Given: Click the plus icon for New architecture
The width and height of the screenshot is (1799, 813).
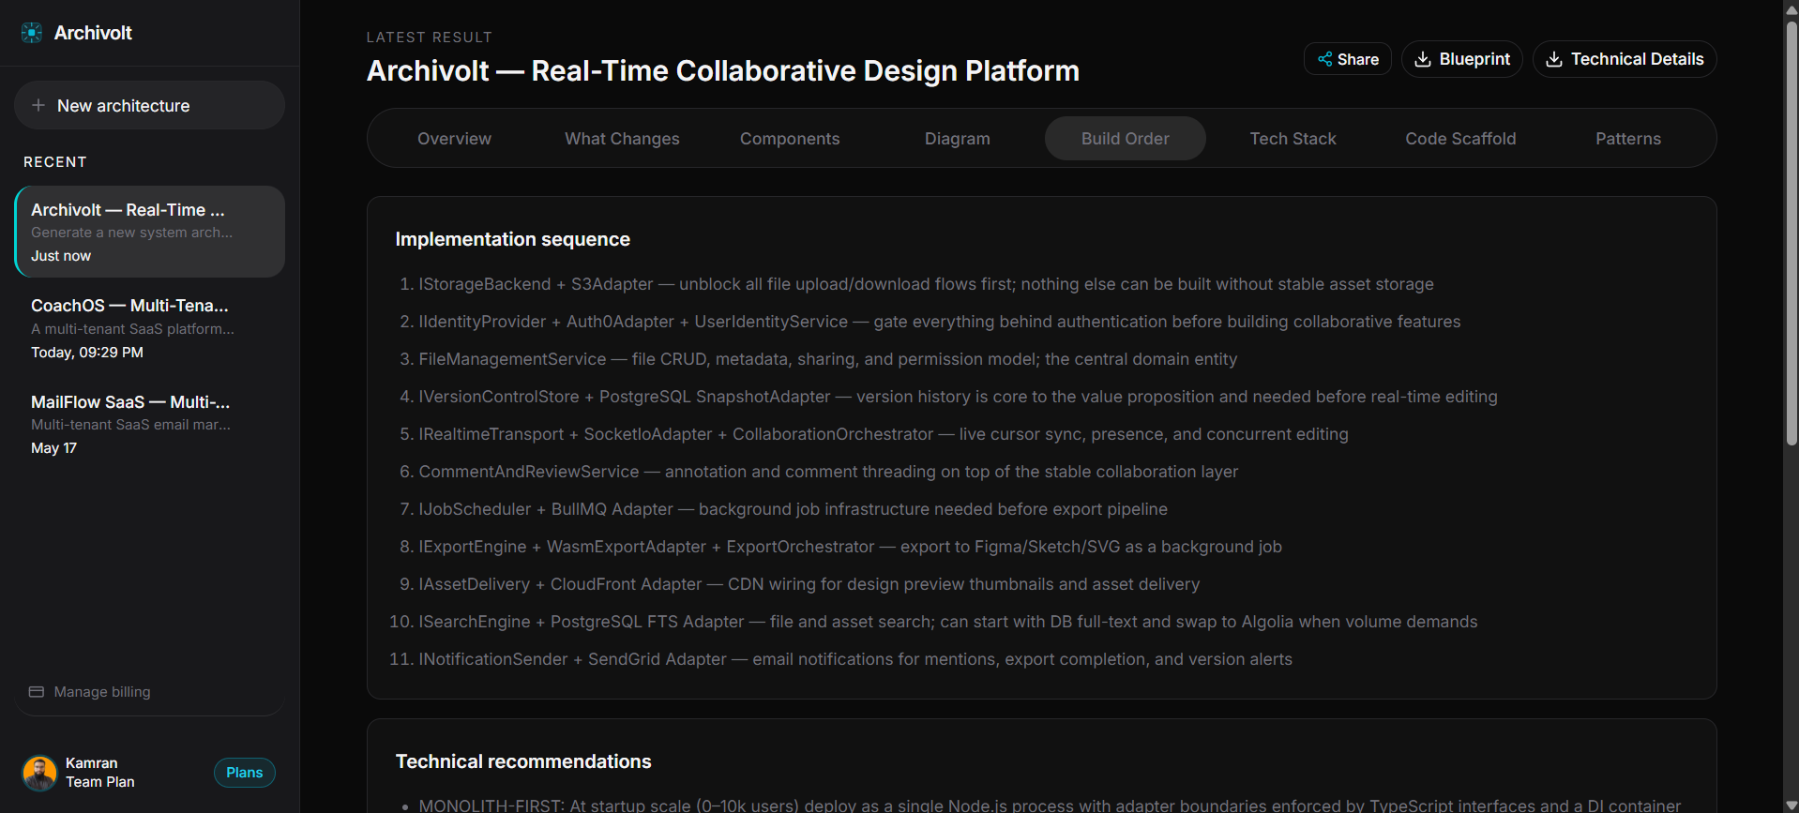Looking at the screenshot, I should [x=38, y=105].
